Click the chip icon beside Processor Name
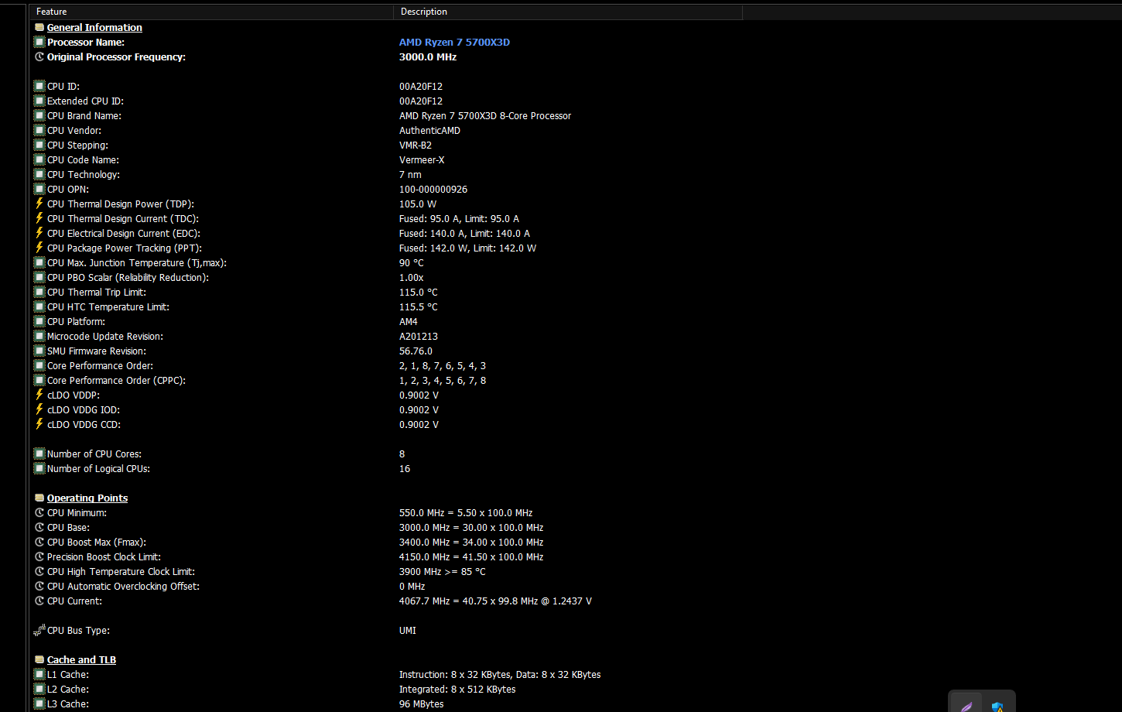 click(x=39, y=43)
